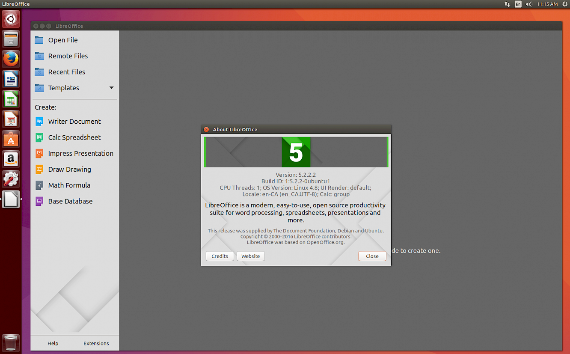This screenshot has height=354, width=570.
Task: Click the Math Formula icon
Action: (x=39, y=185)
